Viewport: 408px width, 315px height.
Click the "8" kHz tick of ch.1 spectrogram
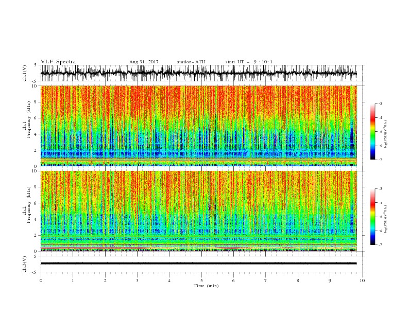(x=36, y=102)
